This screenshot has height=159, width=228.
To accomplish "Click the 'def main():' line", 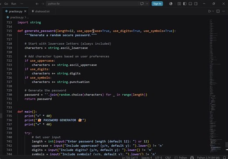I will (x=27, y=112).
